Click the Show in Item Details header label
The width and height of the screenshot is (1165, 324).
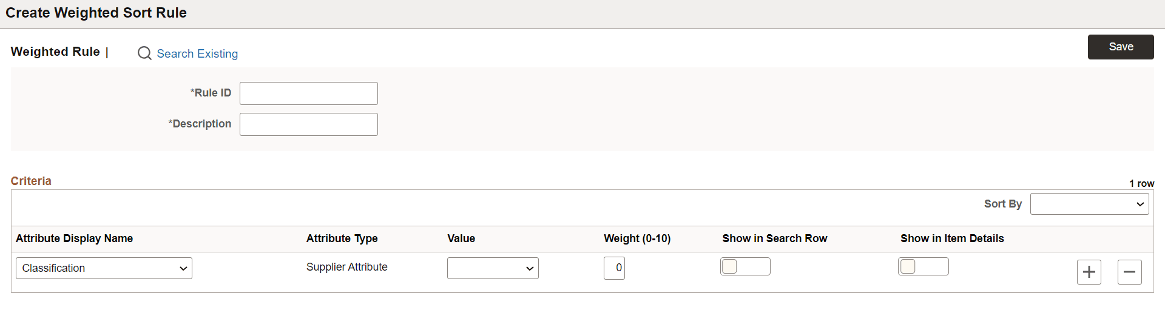pyautogui.click(x=952, y=238)
